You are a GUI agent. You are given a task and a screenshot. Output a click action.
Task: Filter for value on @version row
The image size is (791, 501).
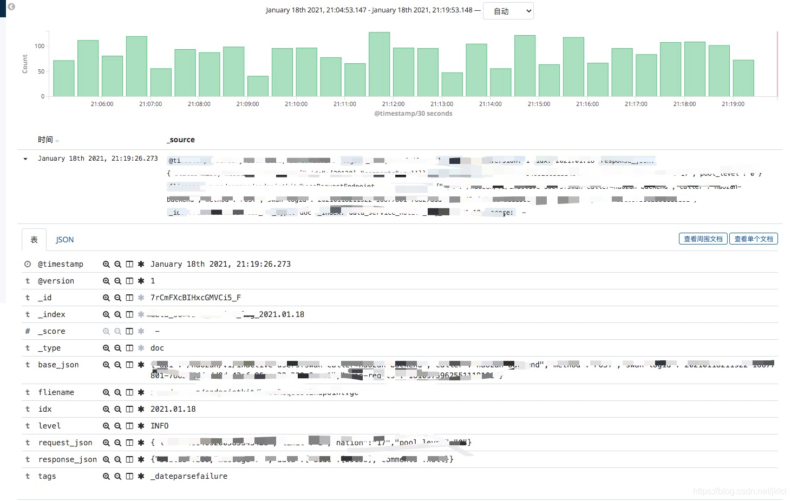(106, 281)
